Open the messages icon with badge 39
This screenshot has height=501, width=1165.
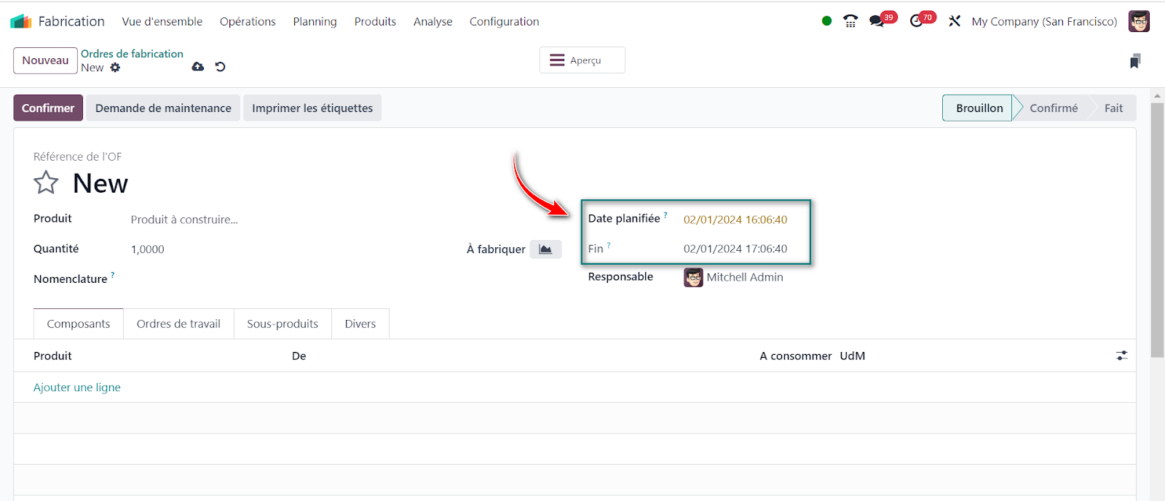(x=877, y=21)
